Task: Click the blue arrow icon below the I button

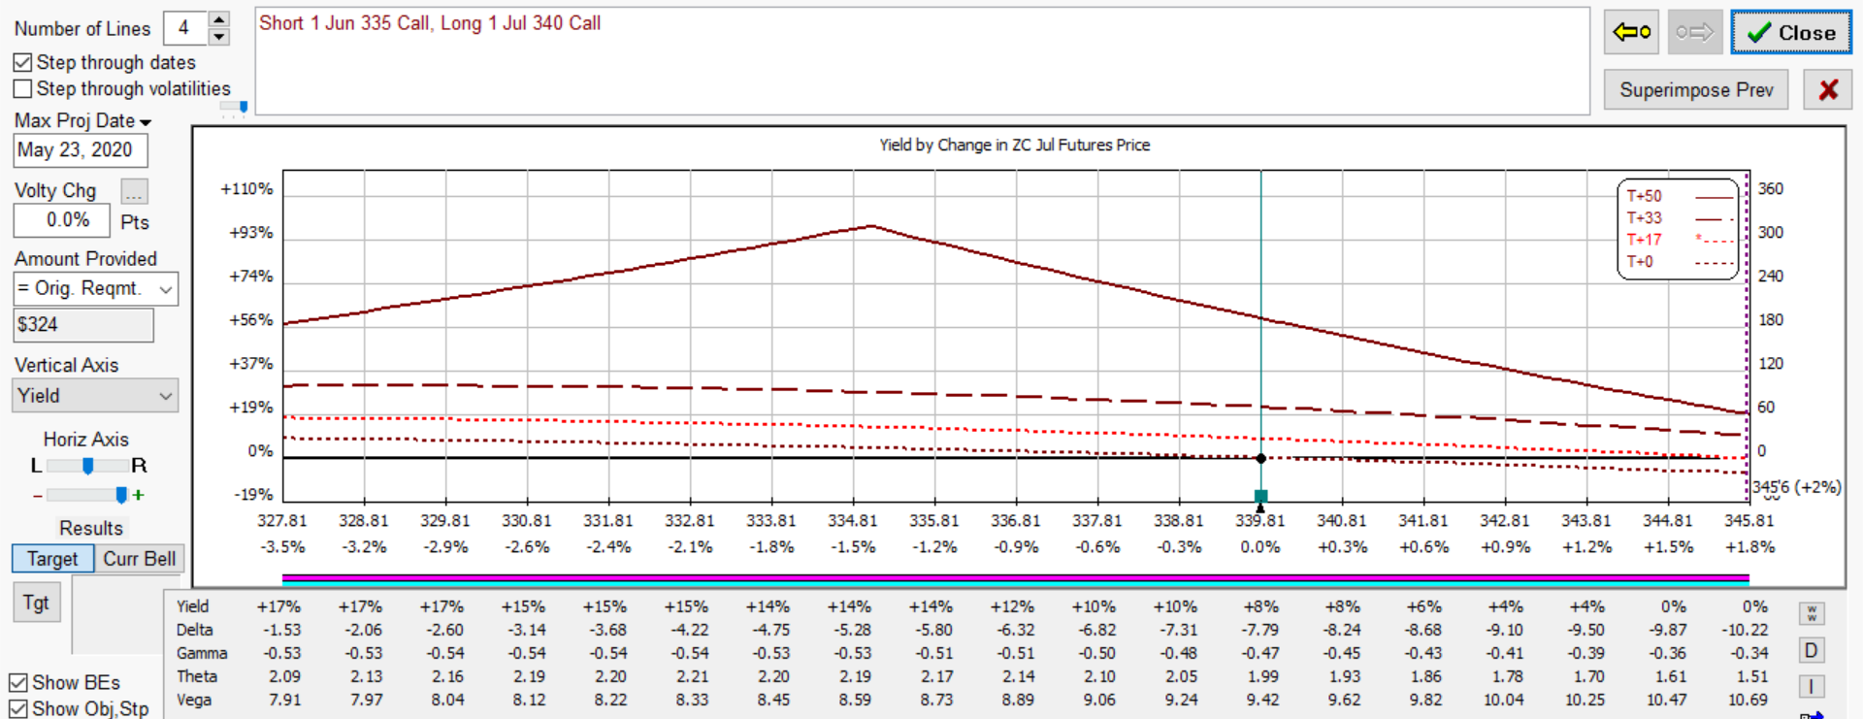Action: point(1811,715)
